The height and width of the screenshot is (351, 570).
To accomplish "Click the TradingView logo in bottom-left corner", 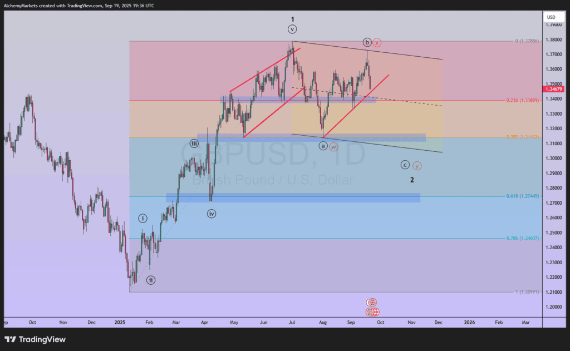I will click(35, 339).
